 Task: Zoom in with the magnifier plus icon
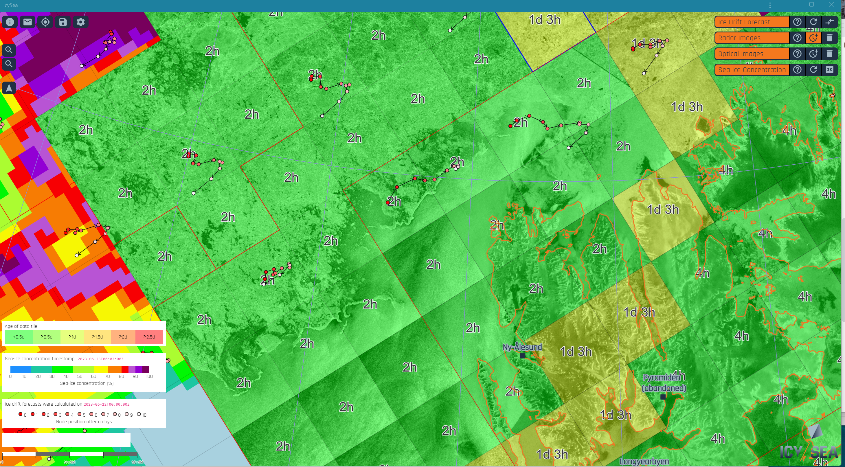click(9, 50)
